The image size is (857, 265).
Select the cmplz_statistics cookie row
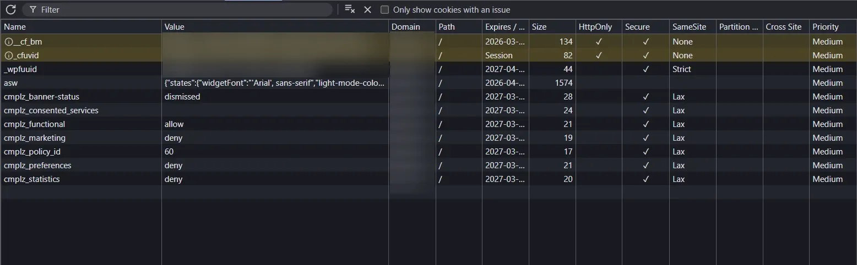(31, 179)
